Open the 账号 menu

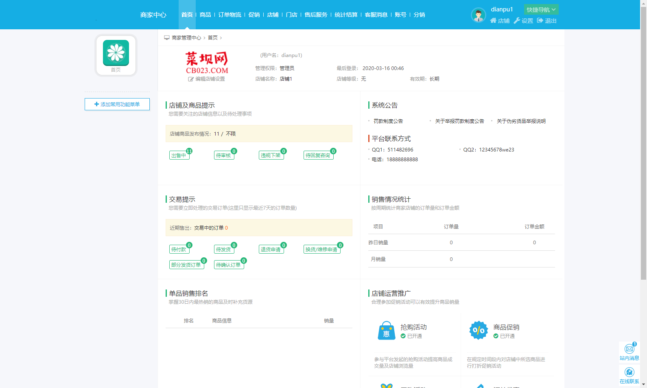[400, 15]
